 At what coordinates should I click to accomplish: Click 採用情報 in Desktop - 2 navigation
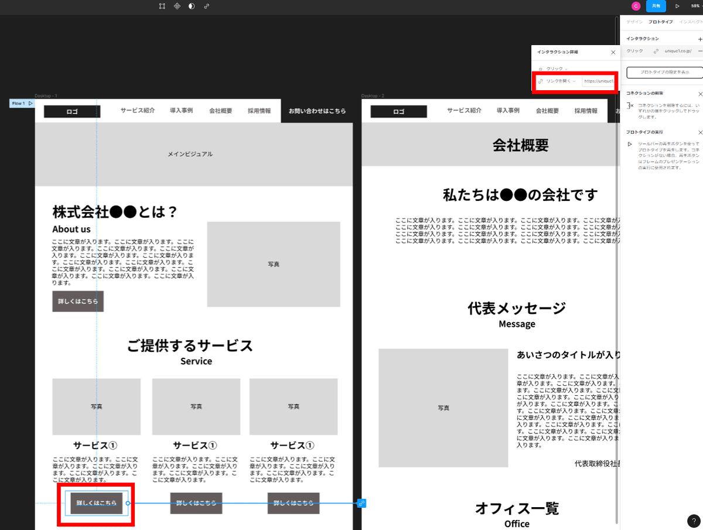(x=586, y=111)
